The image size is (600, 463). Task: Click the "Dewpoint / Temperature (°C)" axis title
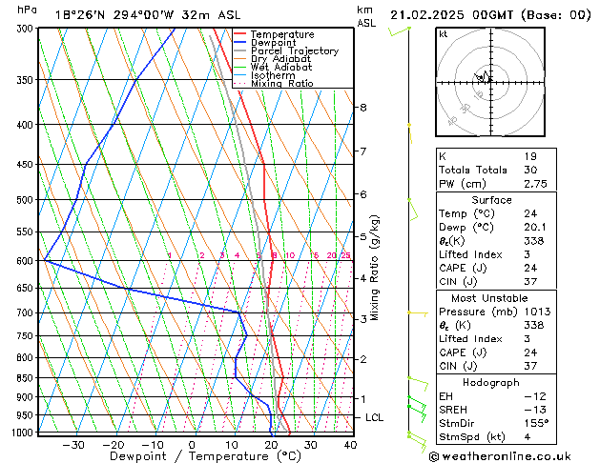(205, 456)
